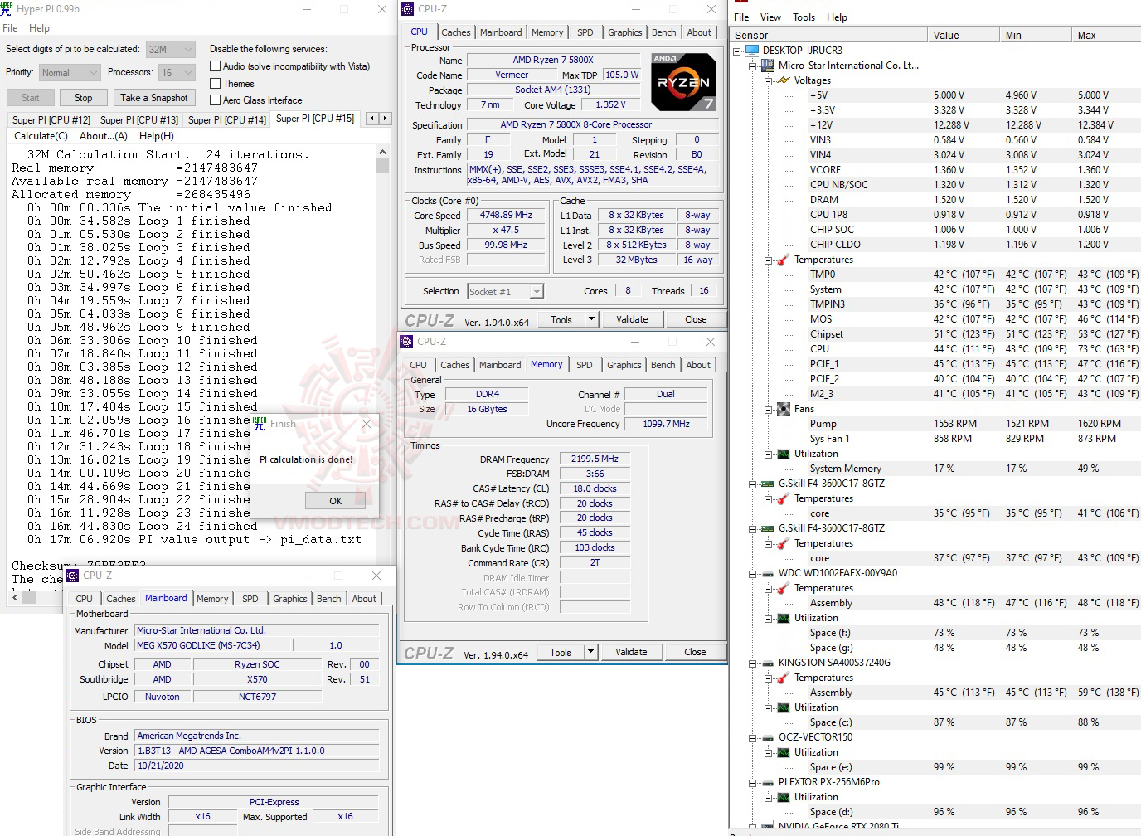Open the Tools dropdown arrow in the Processor CPU-Z window

591,319
